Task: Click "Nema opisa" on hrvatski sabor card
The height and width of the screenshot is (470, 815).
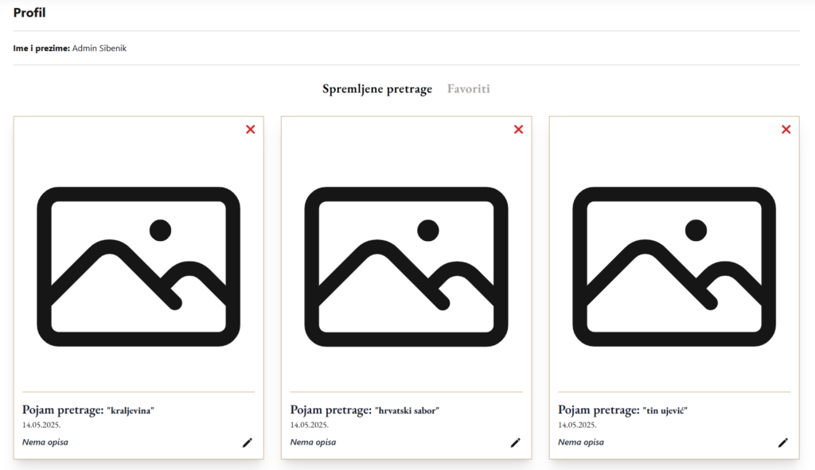Action: [313, 442]
